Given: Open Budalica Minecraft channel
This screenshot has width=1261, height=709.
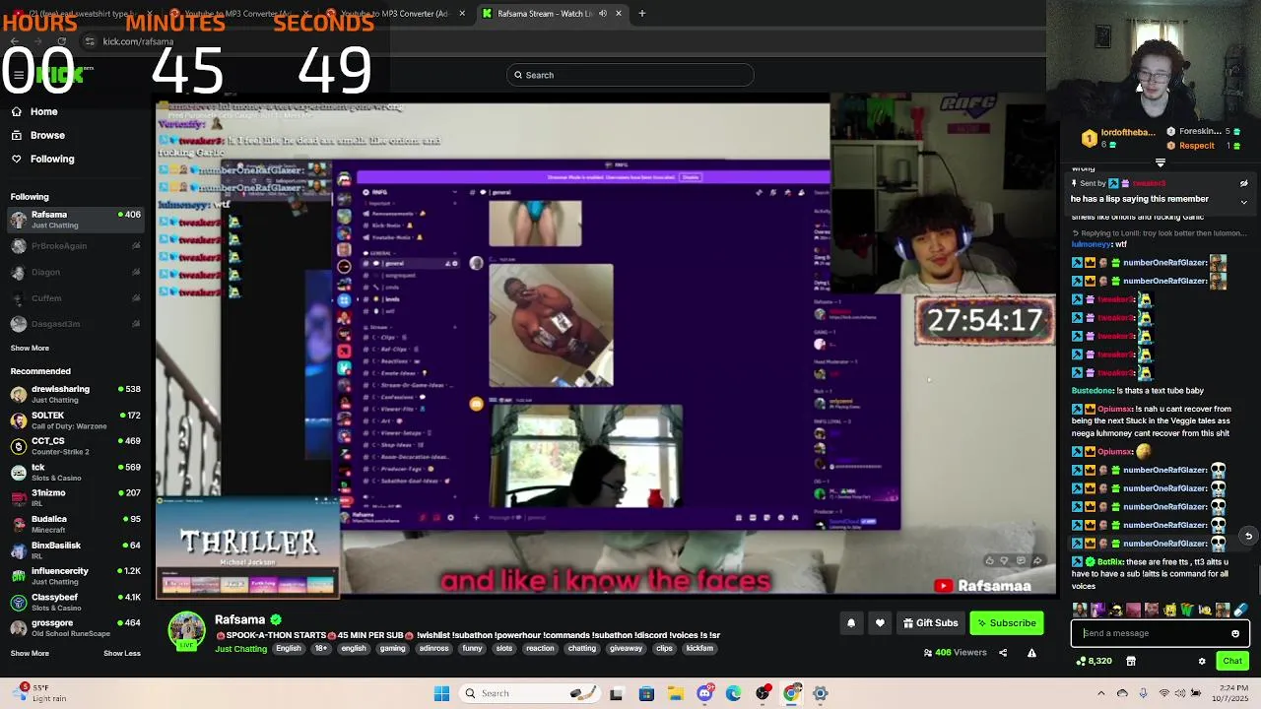Looking at the screenshot, I should [75, 524].
